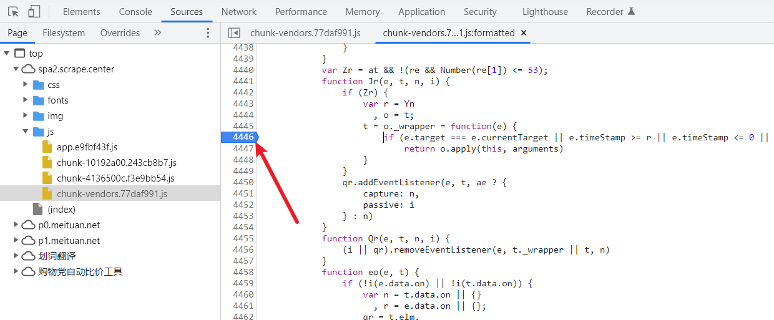The image size is (774, 320).
Task: Click the p0.meituan.net cloud icon
Action: pyautogui.click(x=28, y=225)
